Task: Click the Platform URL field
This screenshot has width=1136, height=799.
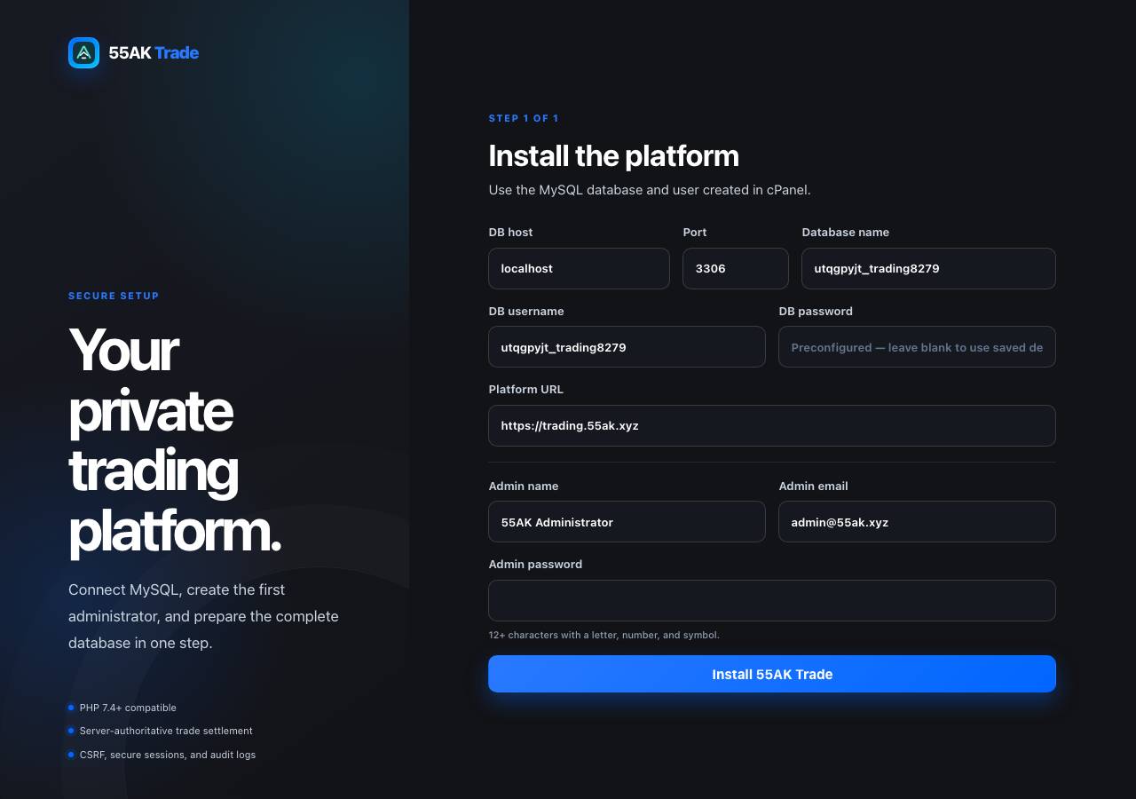Action: click(772, 425)
